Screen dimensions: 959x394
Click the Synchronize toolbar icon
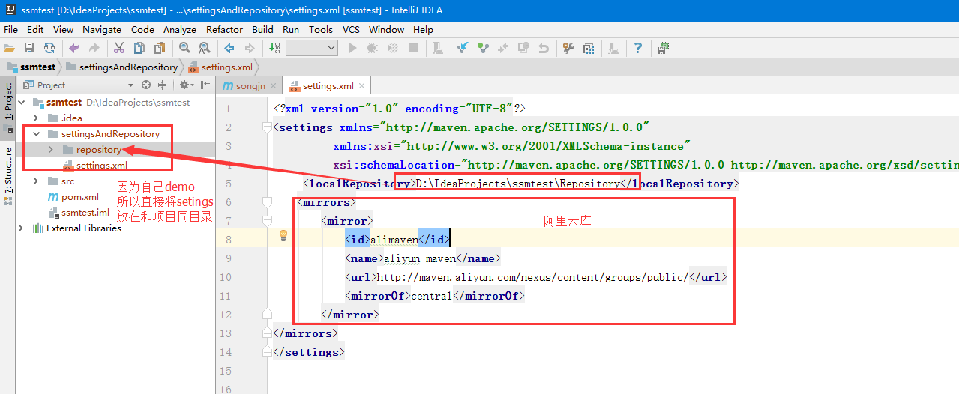pyautogui.click(x=49, y=48)
